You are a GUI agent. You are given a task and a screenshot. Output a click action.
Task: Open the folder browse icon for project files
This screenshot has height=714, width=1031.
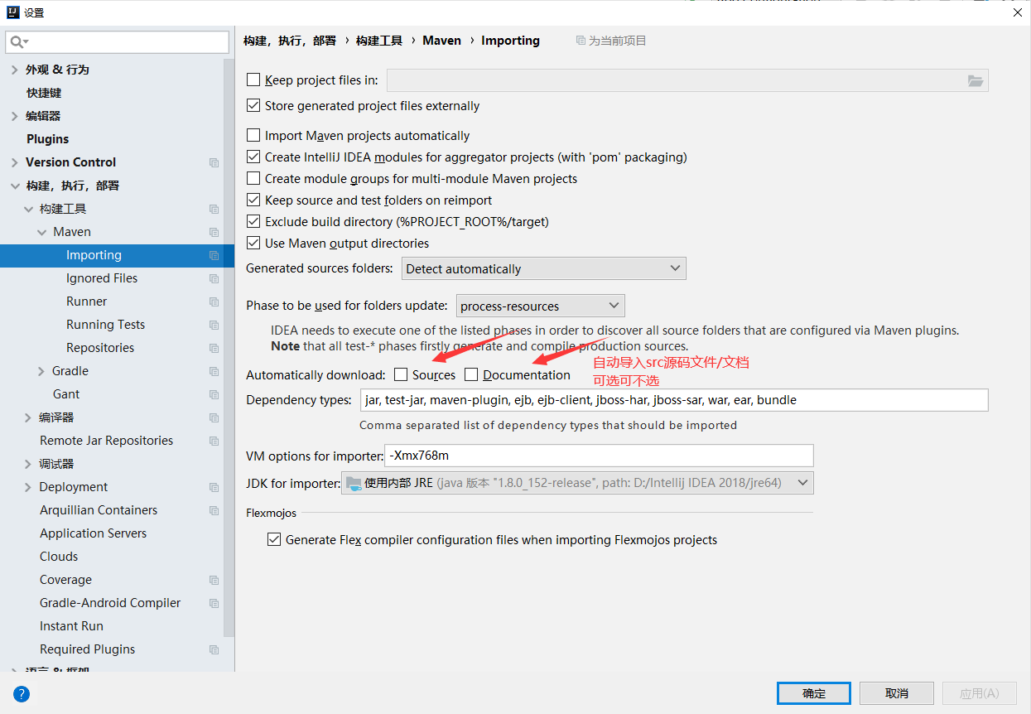coord(976,80)
